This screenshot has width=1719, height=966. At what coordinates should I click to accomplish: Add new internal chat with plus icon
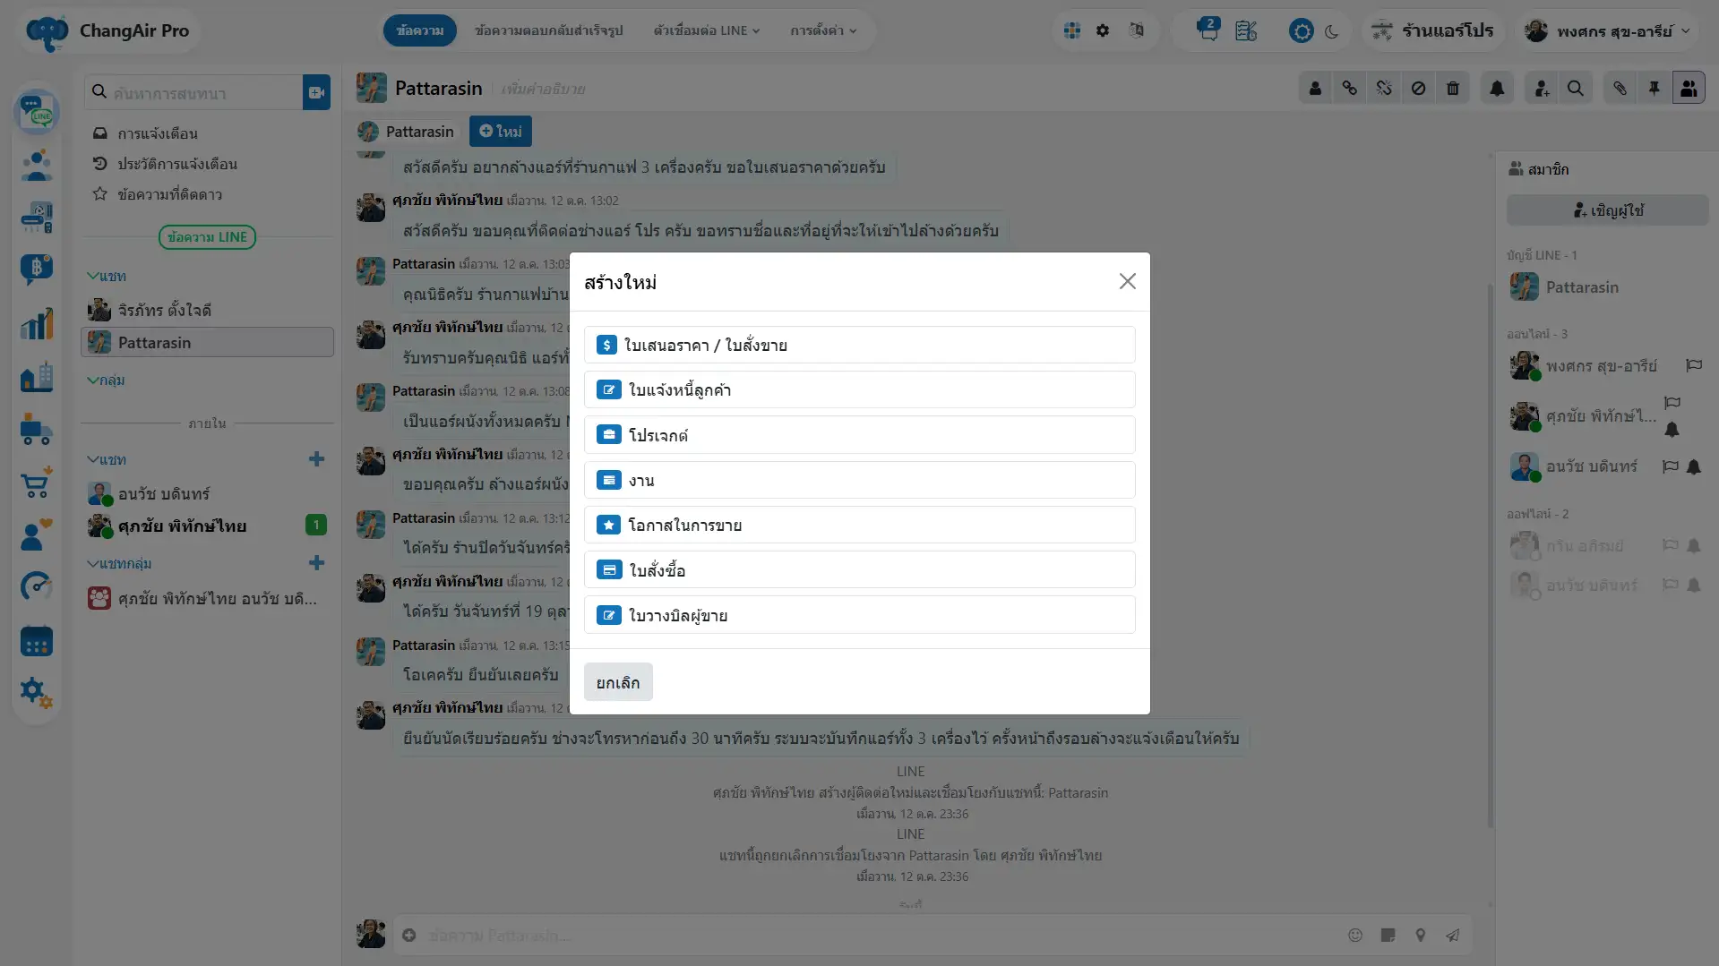point(316,459)
